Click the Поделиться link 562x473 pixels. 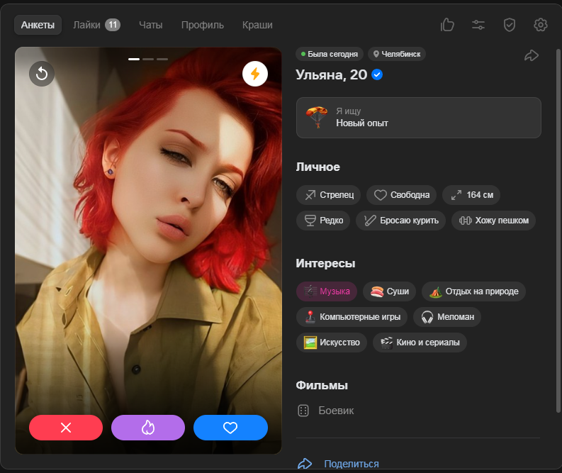[352, 464]
